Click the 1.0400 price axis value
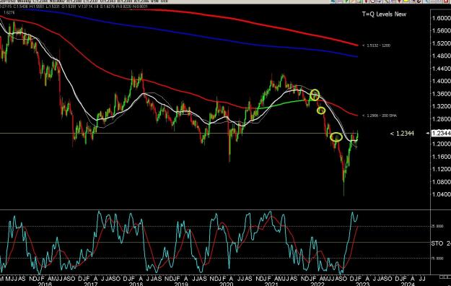 point(441,194)
